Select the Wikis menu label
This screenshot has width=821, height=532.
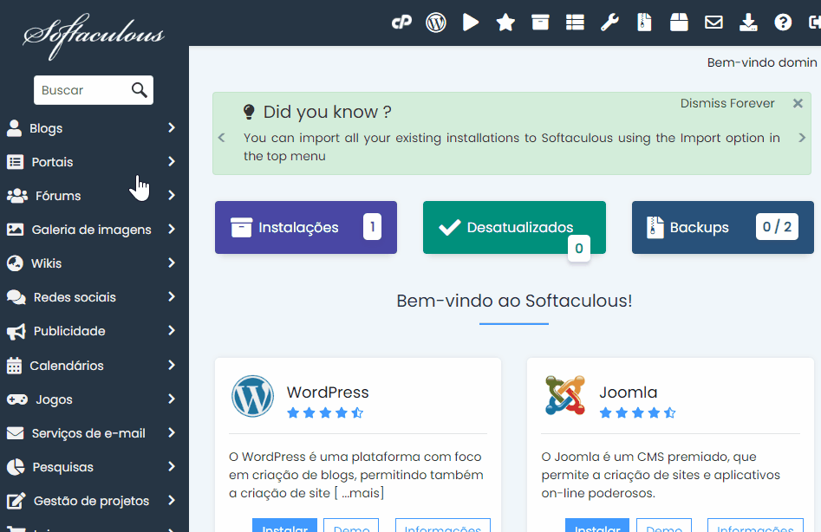(x=46, y=263)
